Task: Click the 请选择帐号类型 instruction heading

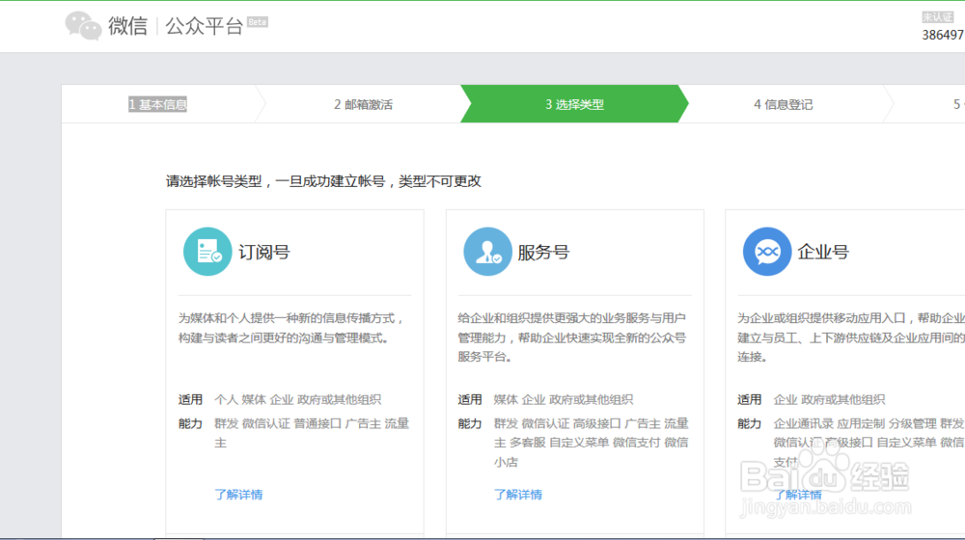Action: tap(323, 181)
